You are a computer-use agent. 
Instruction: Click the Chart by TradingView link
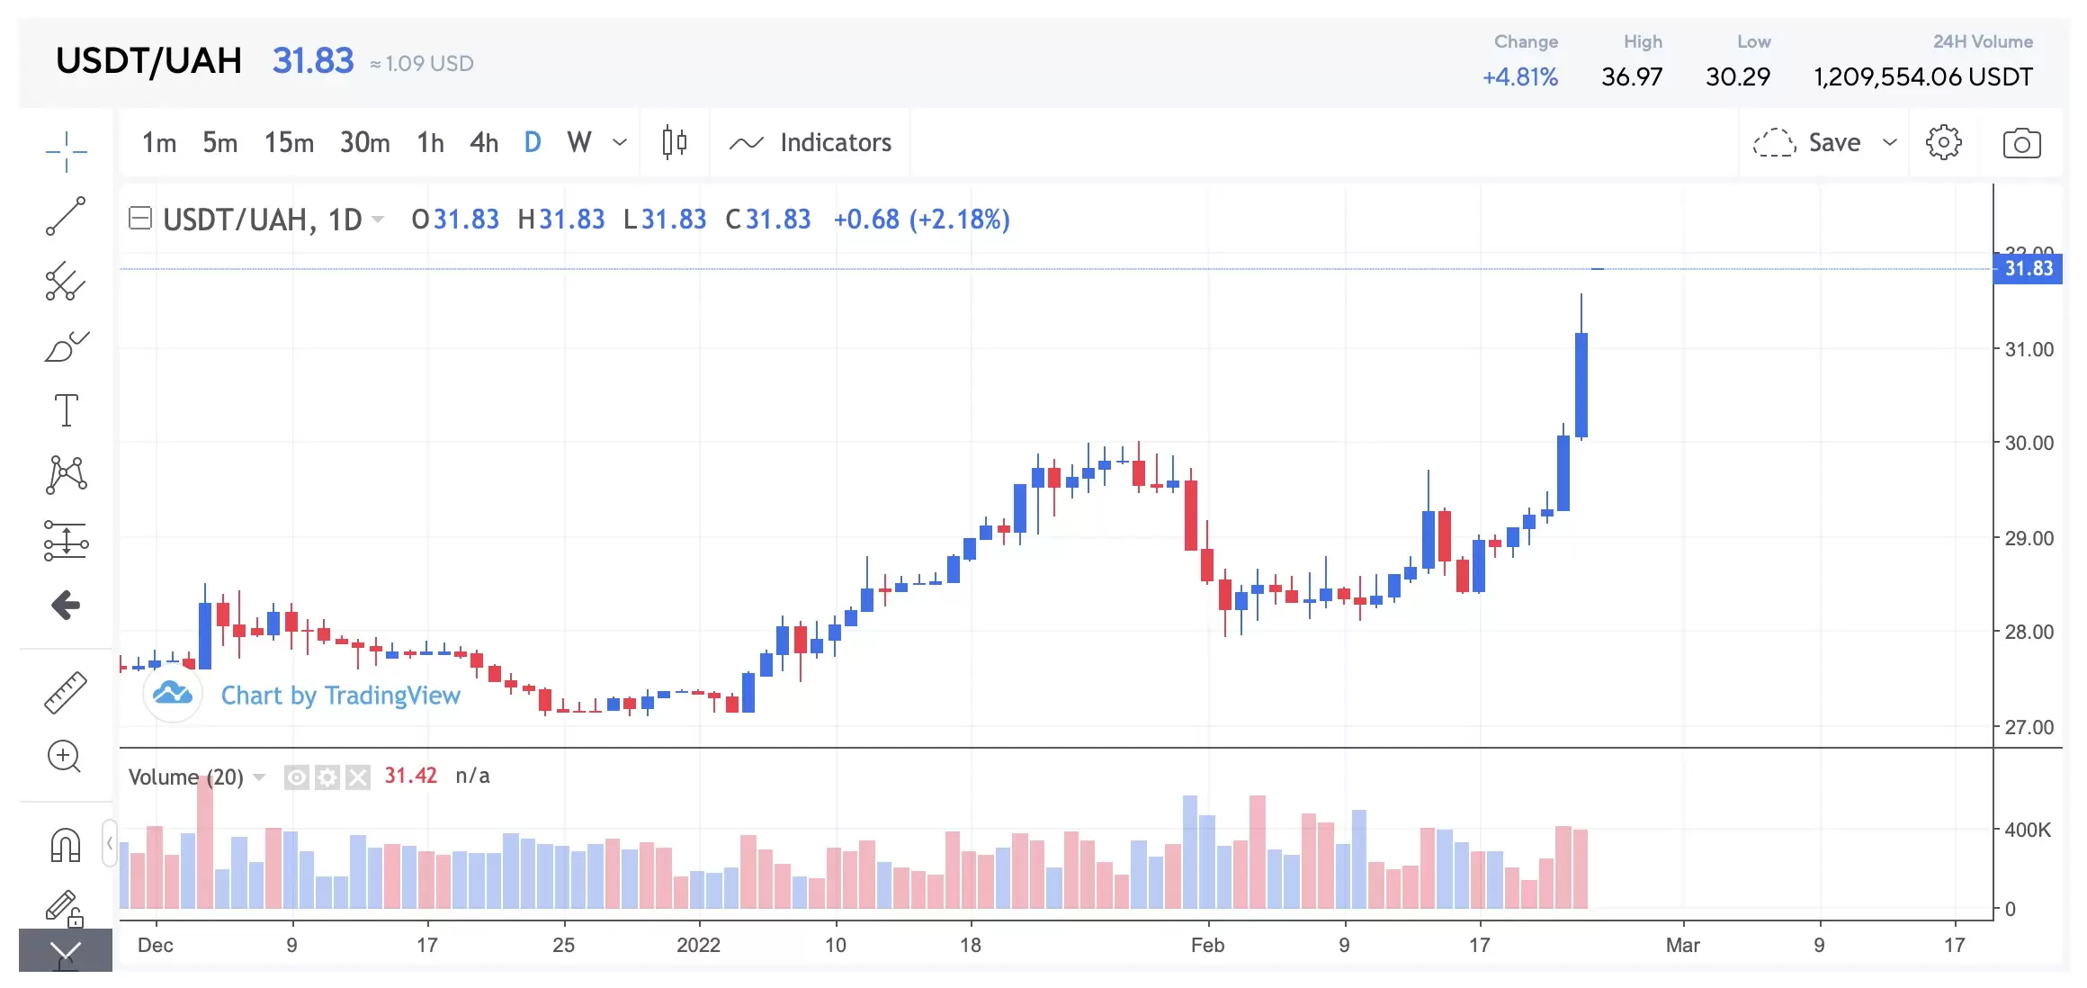coord(340,695)
